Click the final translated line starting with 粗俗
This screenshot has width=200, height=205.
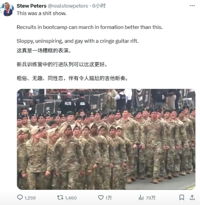pyautogui.click(x=72, y=78)
